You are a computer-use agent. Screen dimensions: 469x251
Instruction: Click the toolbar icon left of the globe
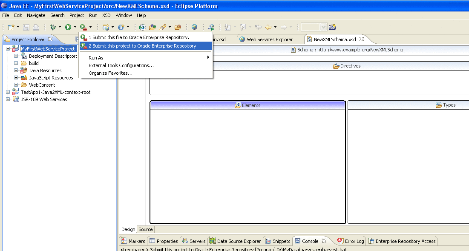[178, 28]
